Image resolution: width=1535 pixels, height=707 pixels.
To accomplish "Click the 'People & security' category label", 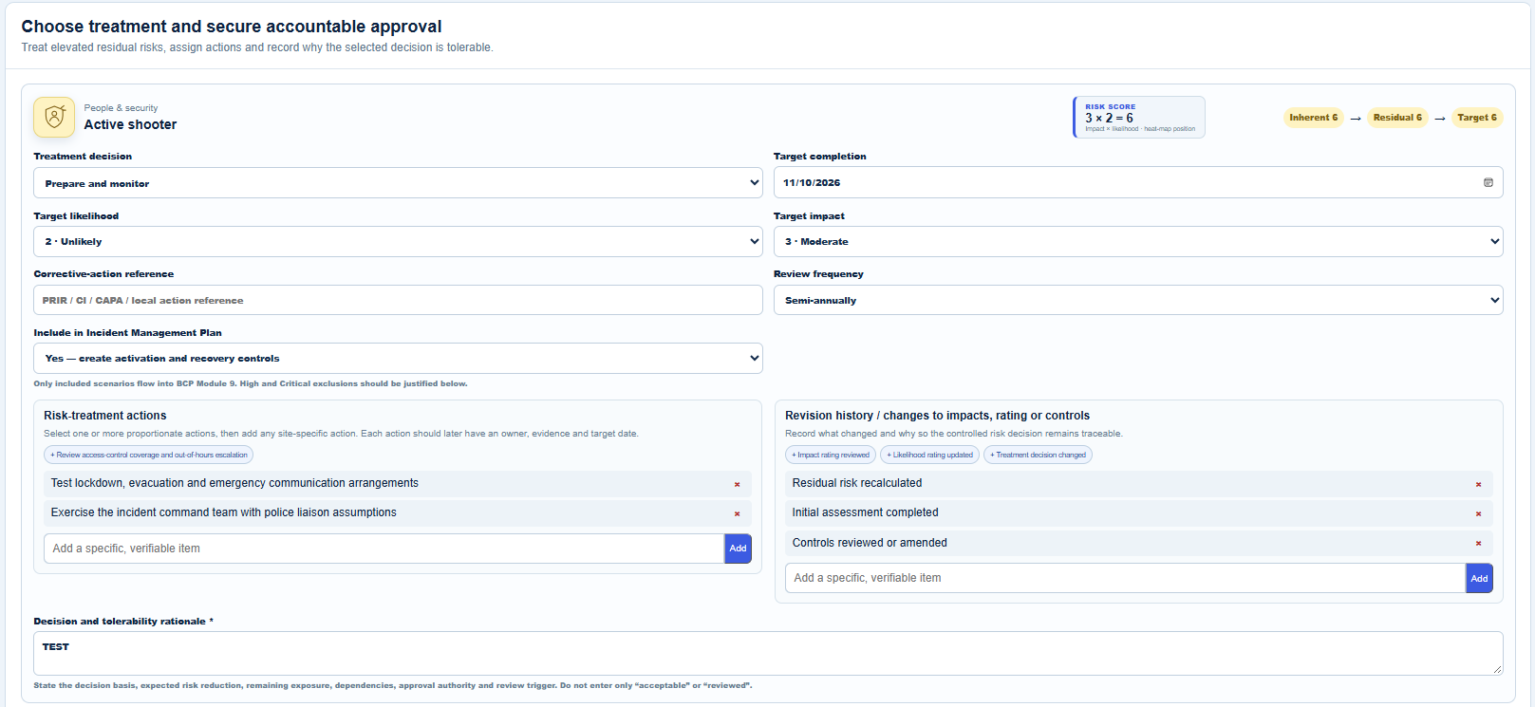I will pos(121,108).
